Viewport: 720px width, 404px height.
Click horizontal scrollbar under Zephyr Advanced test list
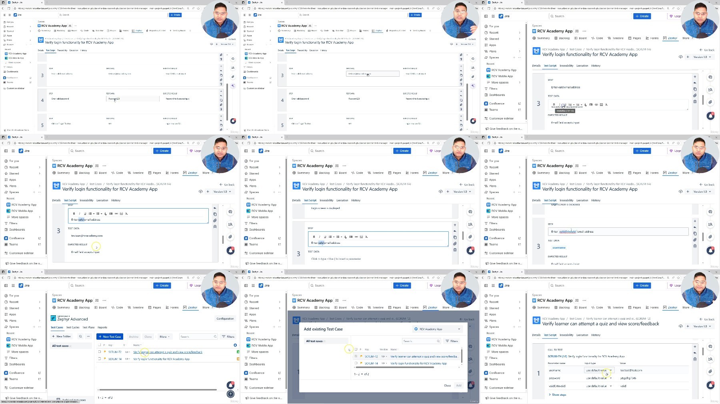(158, 390)
